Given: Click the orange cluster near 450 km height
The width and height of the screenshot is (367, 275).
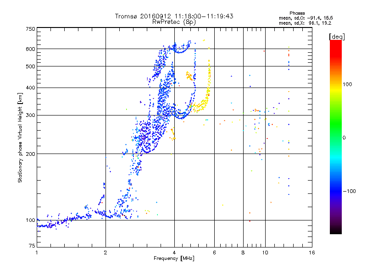Looking at the screenshot, I should click(x=189, y=76).
